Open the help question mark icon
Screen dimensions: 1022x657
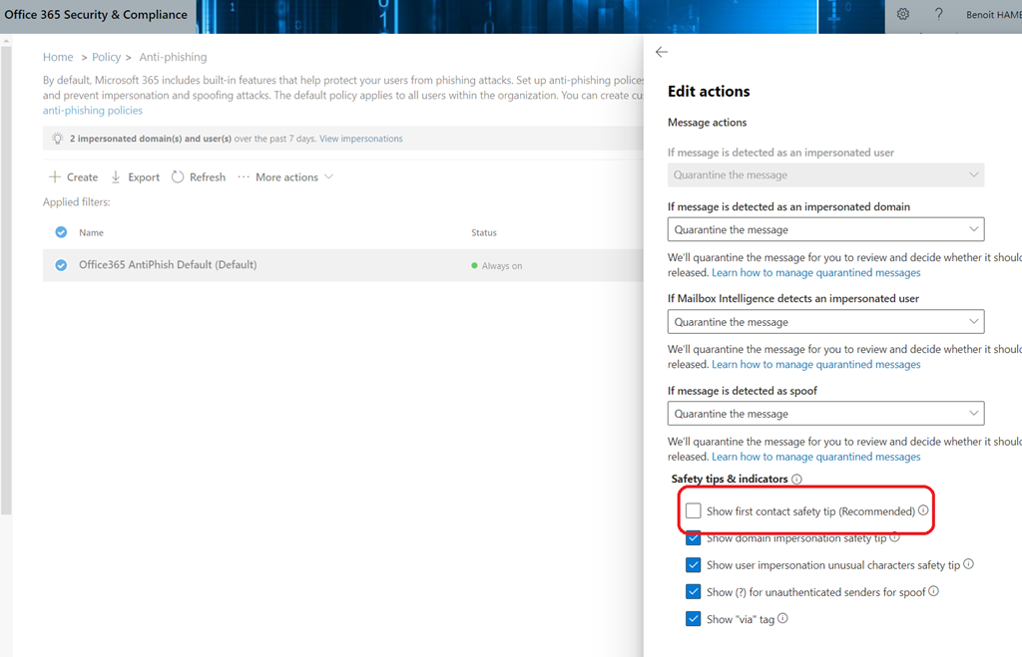[x=938, y=14]
